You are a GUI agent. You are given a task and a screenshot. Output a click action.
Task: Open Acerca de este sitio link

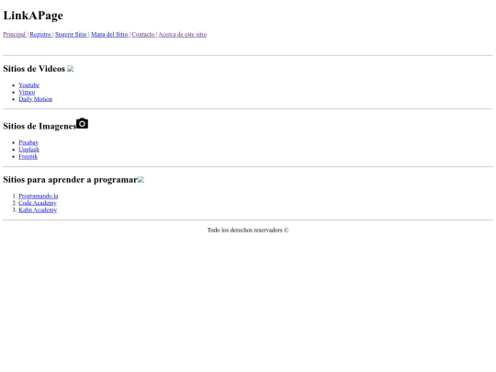tap(183, 35)
